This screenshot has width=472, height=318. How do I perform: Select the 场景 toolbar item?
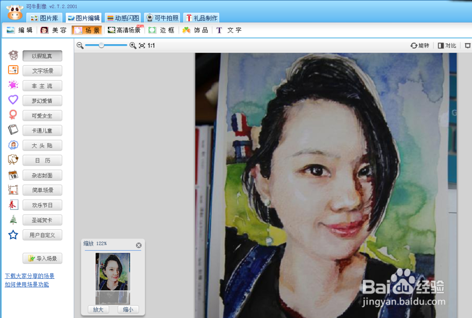pyautogui.click(x=87, y=30)
